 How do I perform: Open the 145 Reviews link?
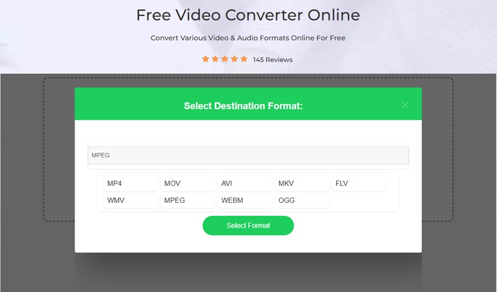(x=273, y=60)
